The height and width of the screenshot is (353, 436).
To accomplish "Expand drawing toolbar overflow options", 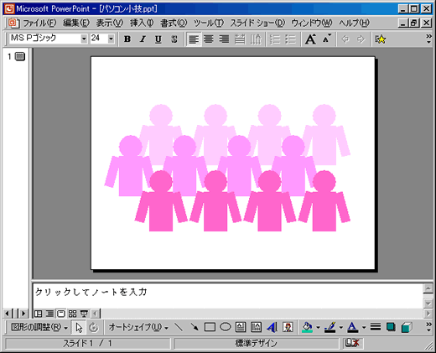I will click(x=428, y=327).
